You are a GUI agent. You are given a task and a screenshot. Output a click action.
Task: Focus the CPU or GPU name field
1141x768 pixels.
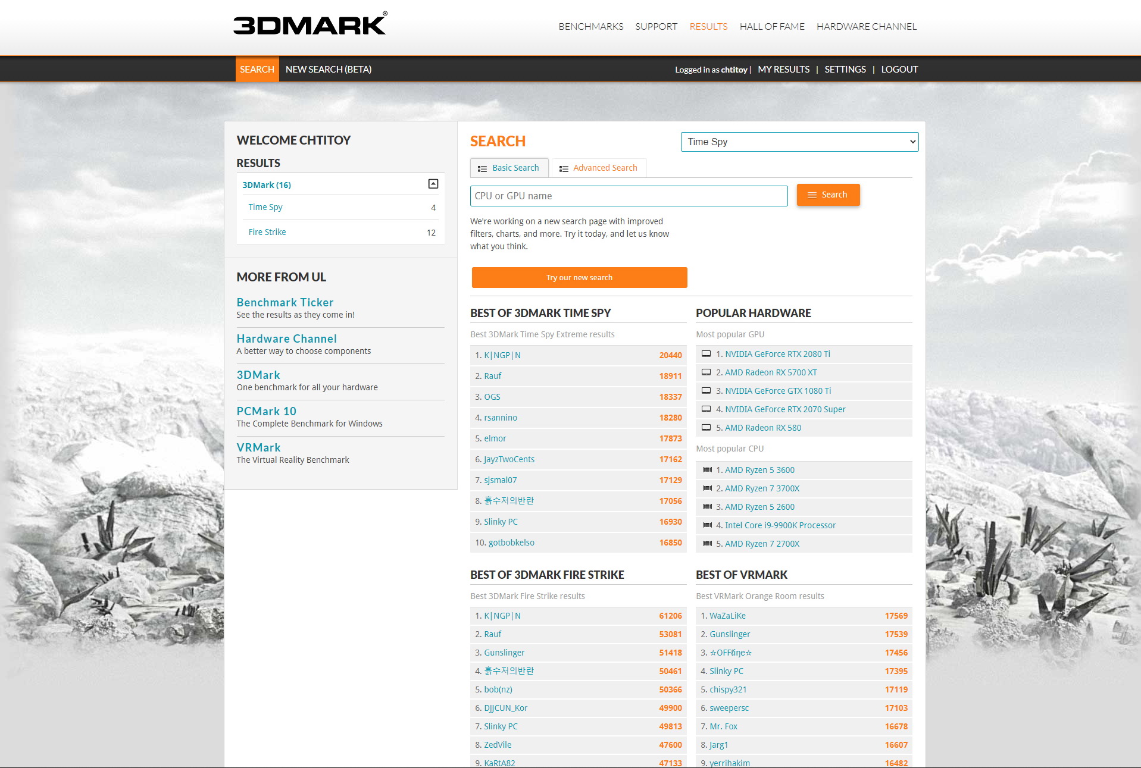tap(629, 196)
